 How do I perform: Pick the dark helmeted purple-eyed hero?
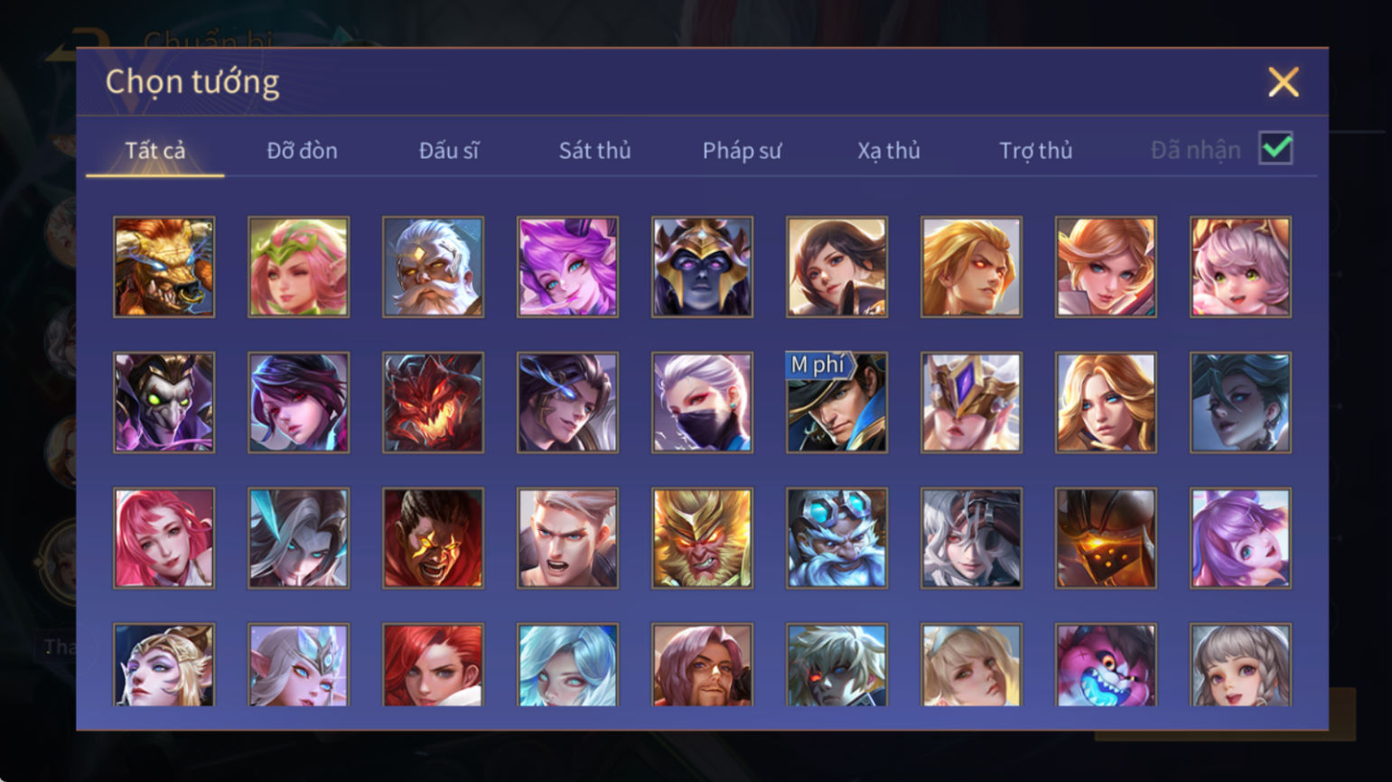coord(702,266)
